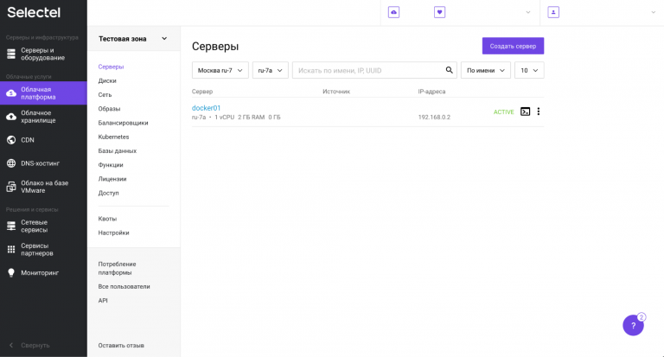Open DNS-хостинг in the sidebar
The height and width of the screenshot is (357, 664).
coord(40,163)
